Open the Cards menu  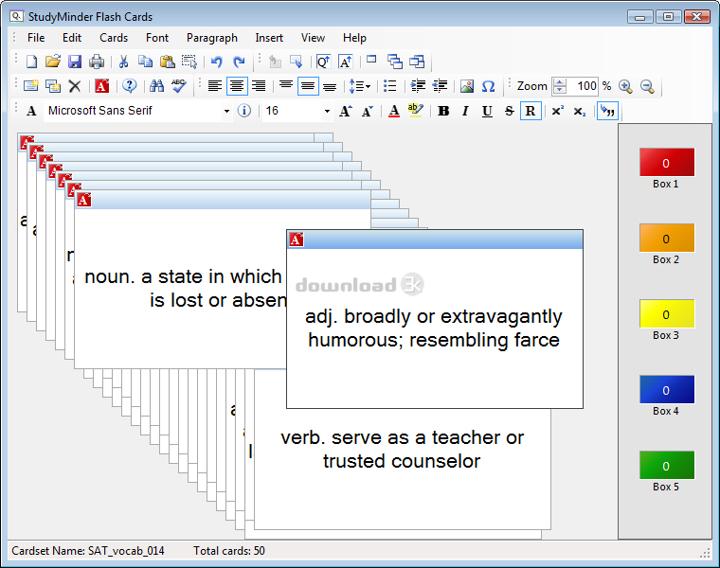[114, 38]
